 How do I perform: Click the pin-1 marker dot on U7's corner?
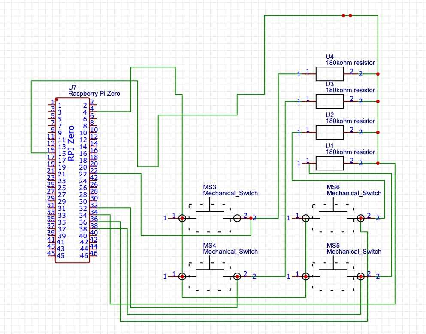(x=57, y=100)
